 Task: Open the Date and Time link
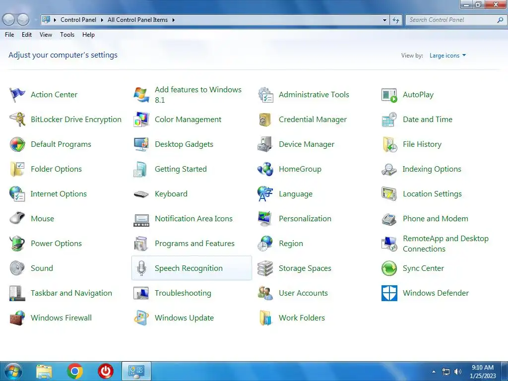(x=427, y=120)
